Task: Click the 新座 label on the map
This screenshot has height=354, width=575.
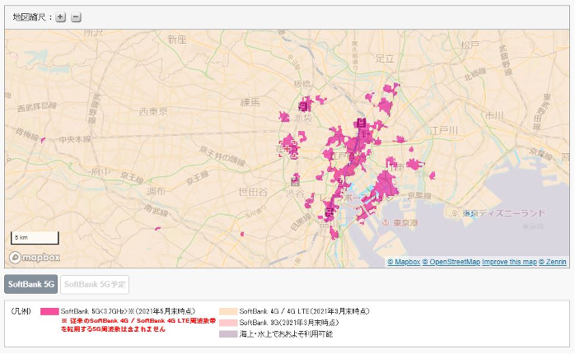Action: [177, 40]
